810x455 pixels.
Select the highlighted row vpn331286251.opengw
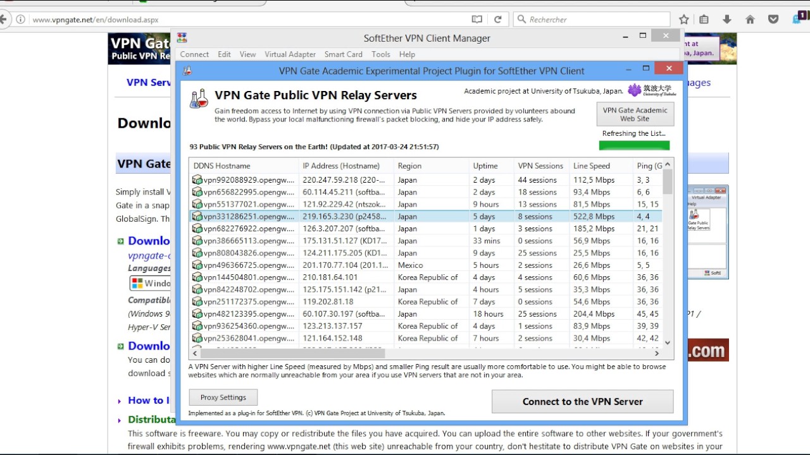425,217
